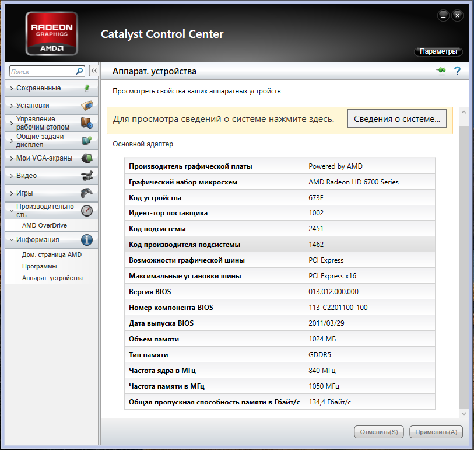Select the Код производителя подсистемы row
This screenshot has width=474, height=450.
(x=280, y=244)
